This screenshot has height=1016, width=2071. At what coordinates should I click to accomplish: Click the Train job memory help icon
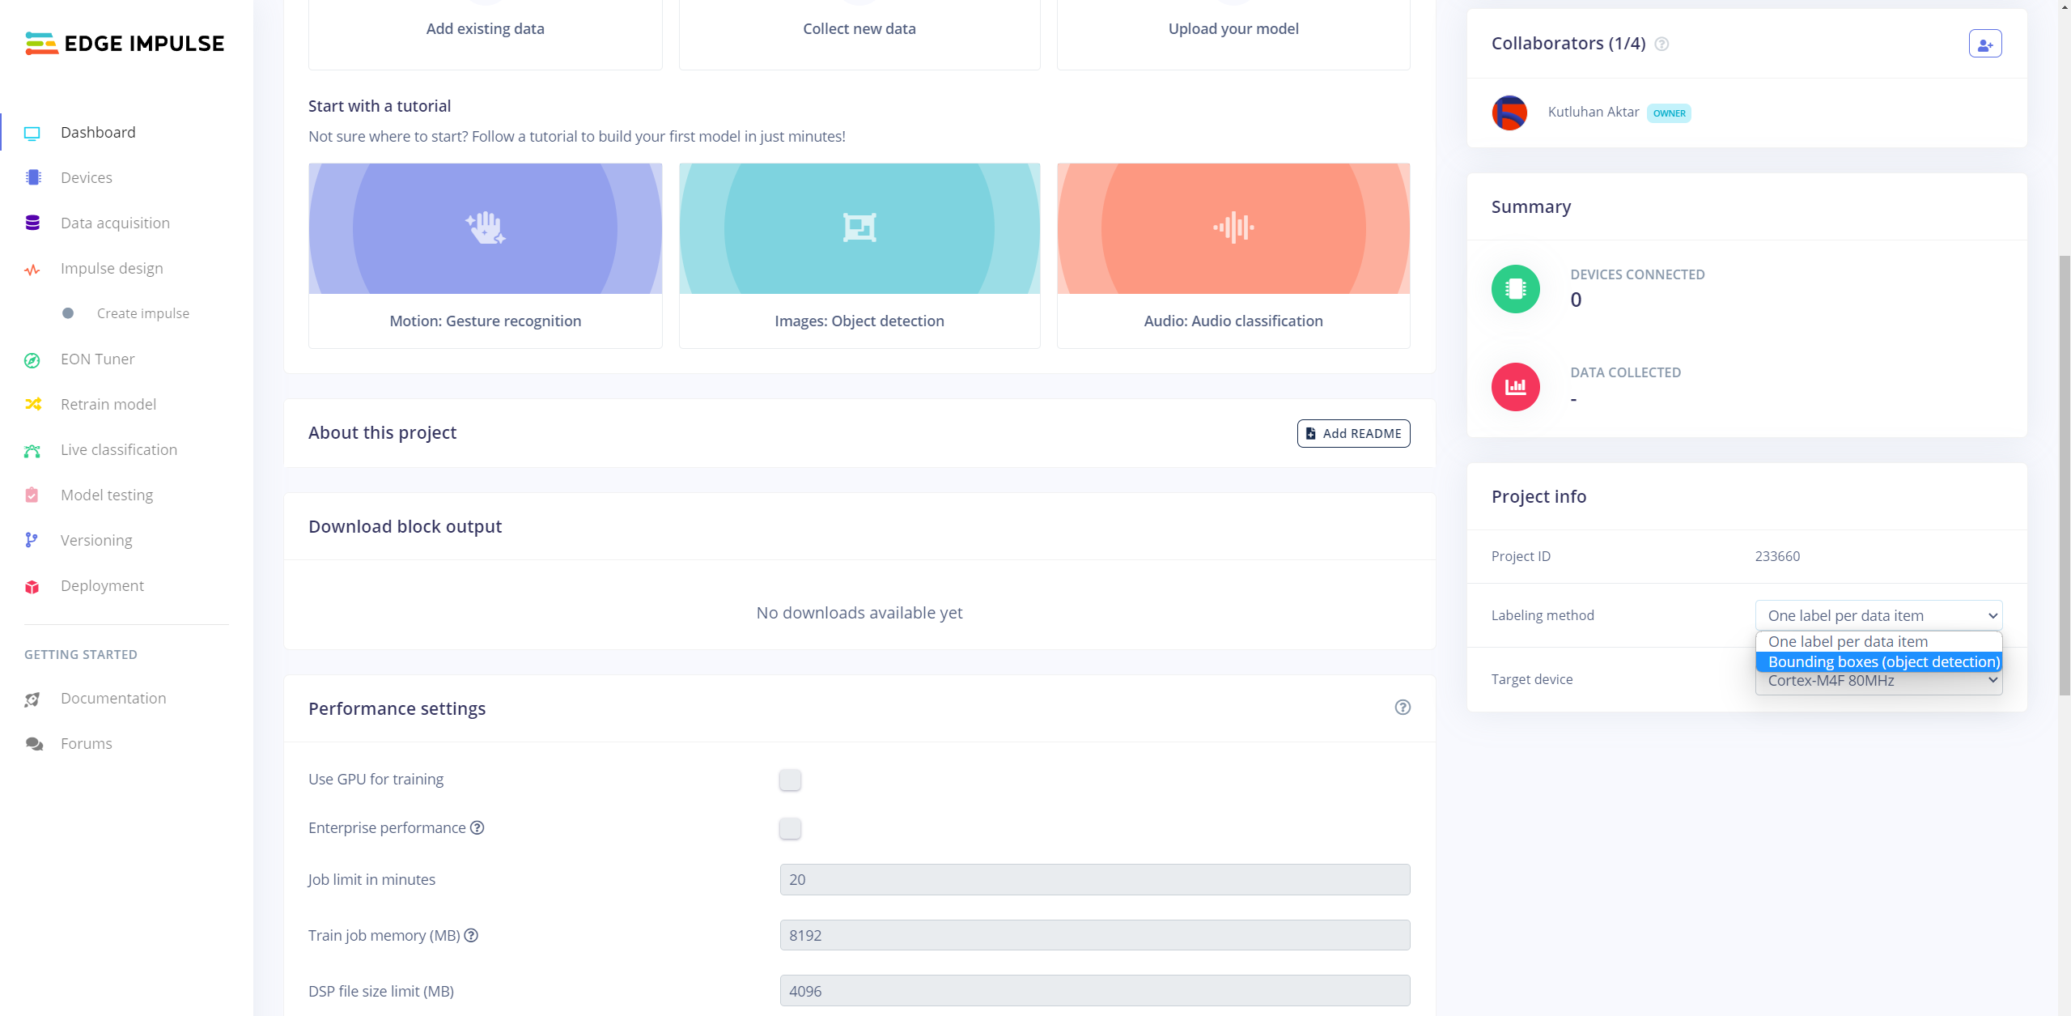471,935
